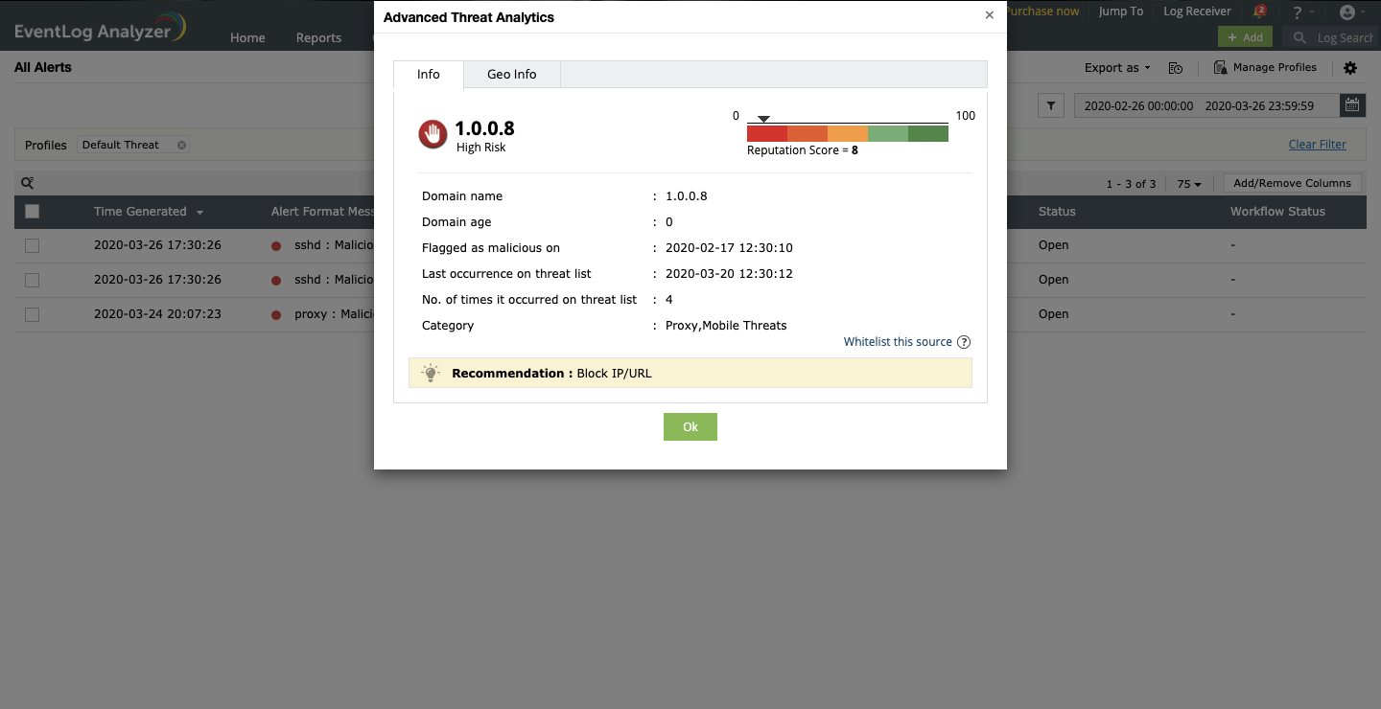Open the Reports menu
Viewport: 1381px width, 709px height.
point(318,37)
